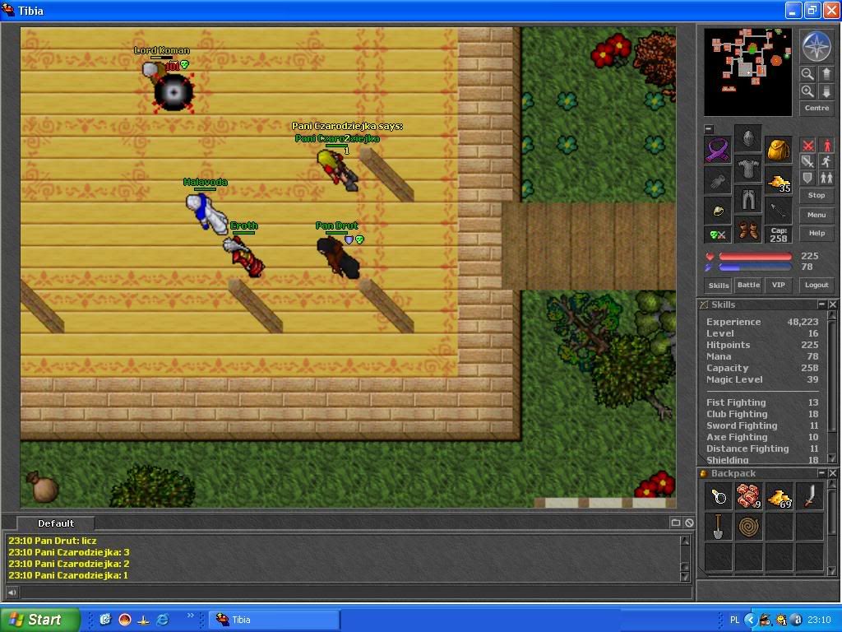The image size is (842, 632).
Task: Open channel list icon in chat bar
Action: [x=676, y=523]
